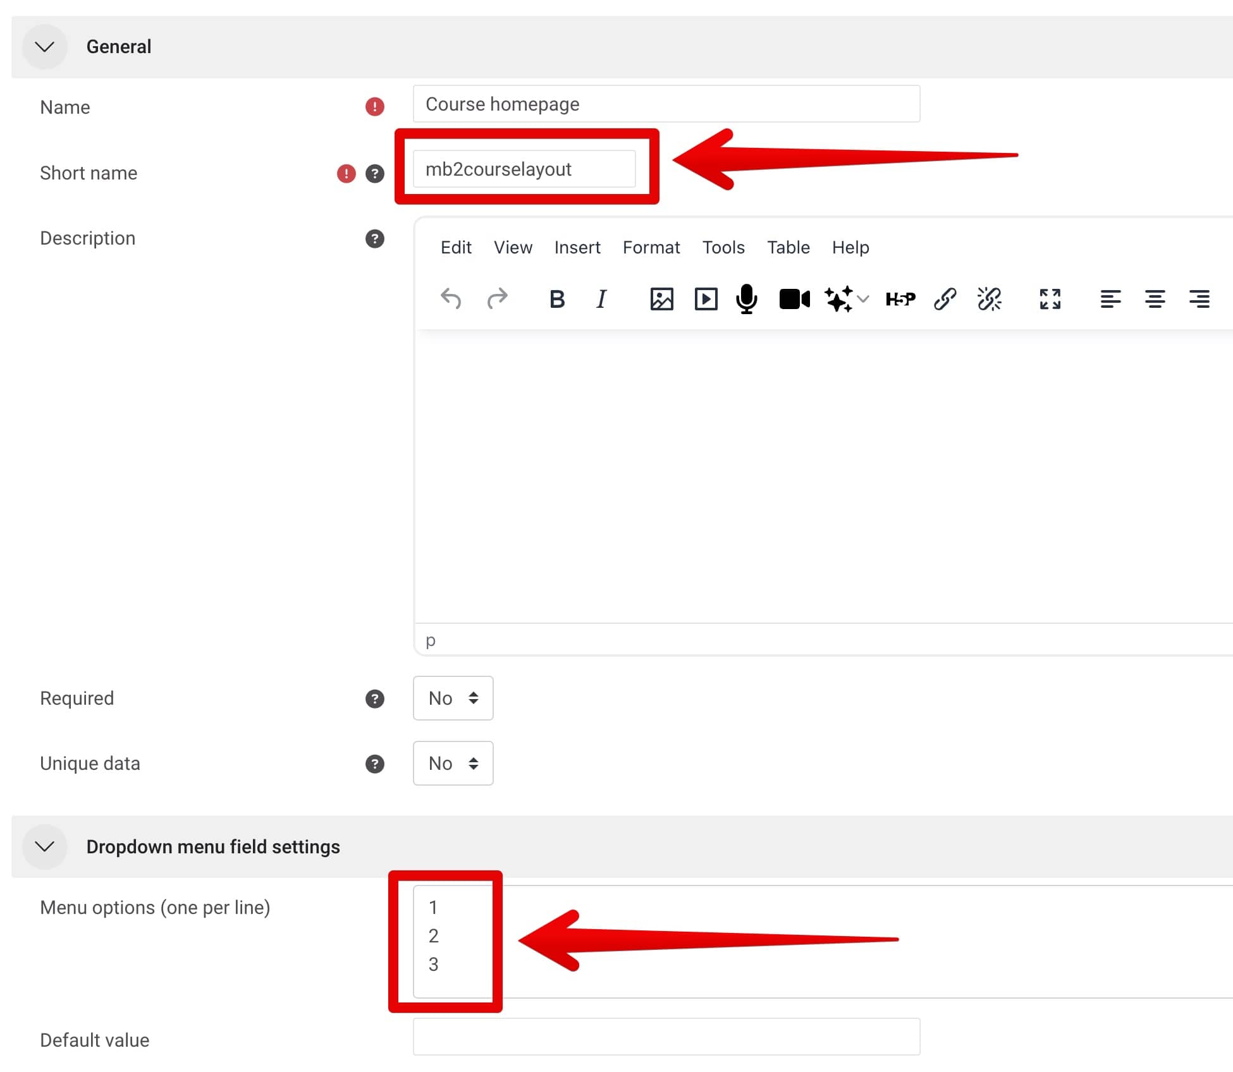Collapse the General section
This screenshot has height=1072, width=1233.
44,47
